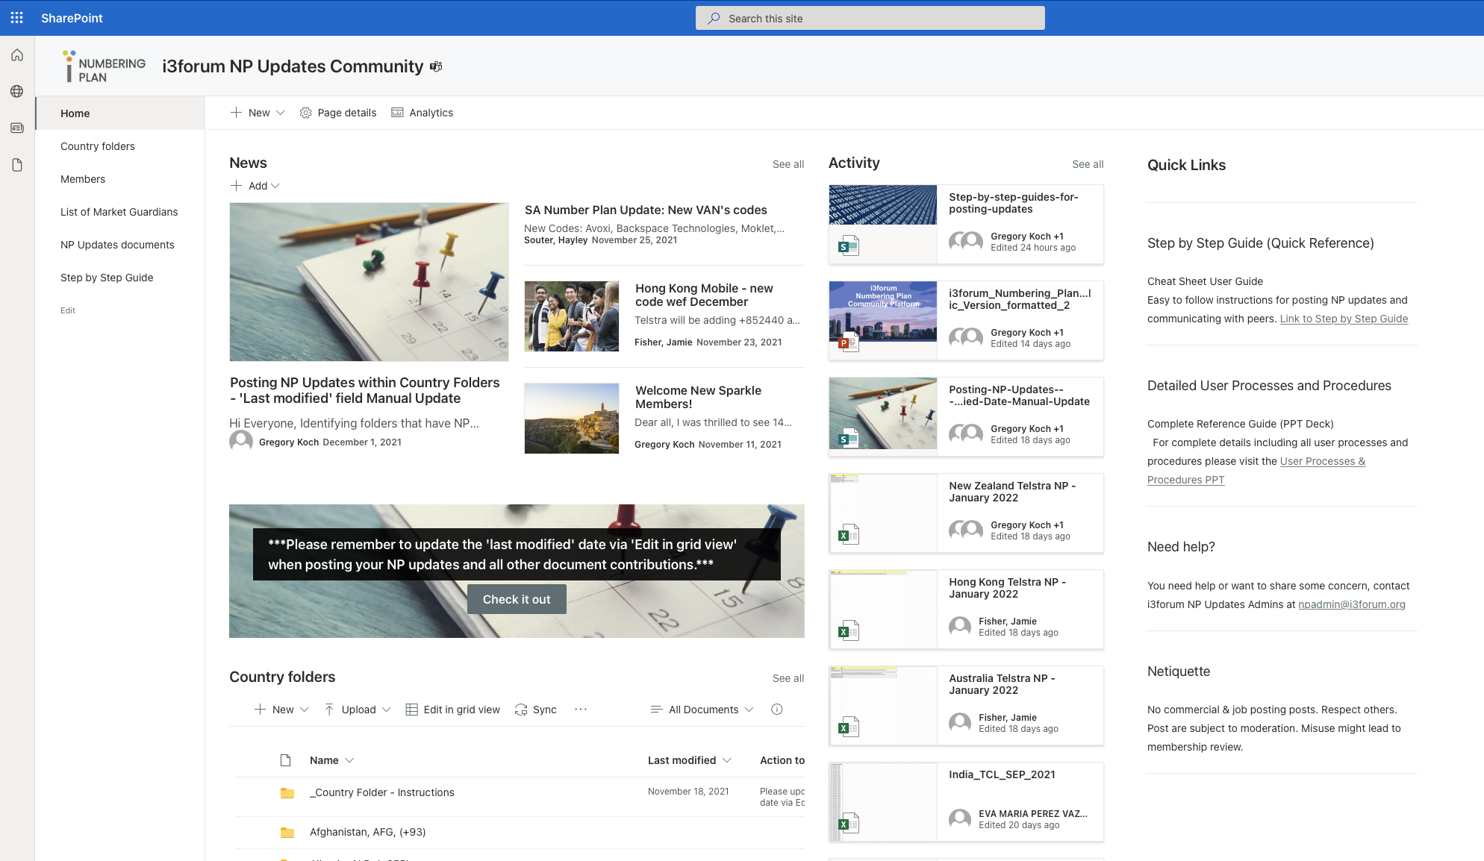Open List of Market Guardians

(120, 212)
